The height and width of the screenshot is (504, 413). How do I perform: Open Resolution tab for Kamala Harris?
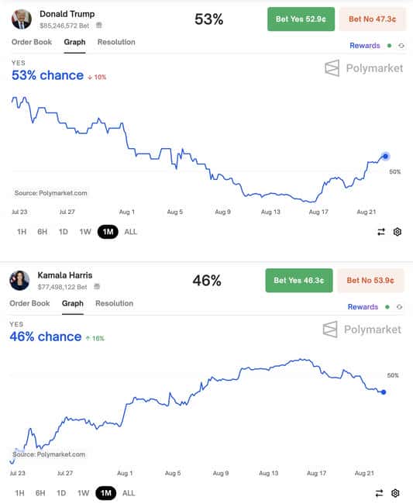point(115,303)
